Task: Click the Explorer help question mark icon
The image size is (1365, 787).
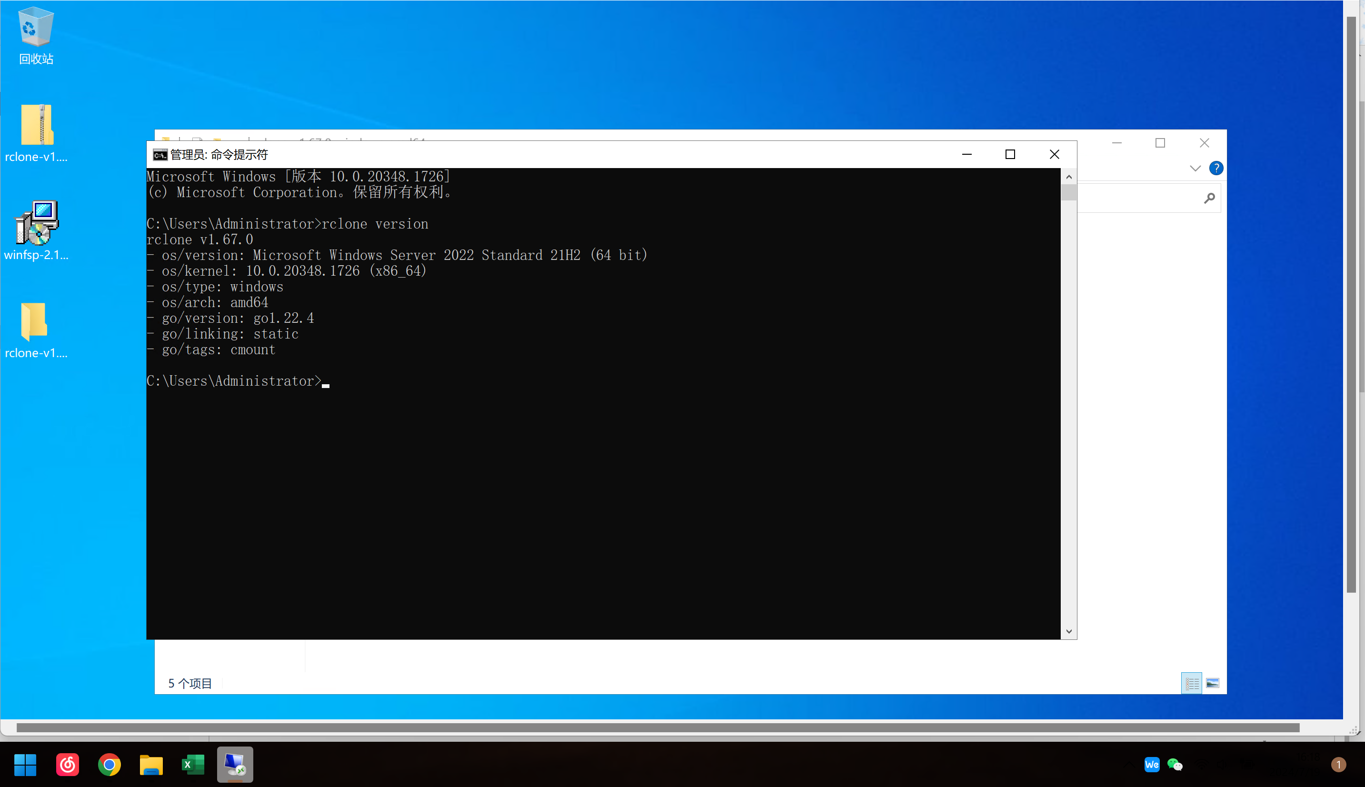Action: 1216,168
